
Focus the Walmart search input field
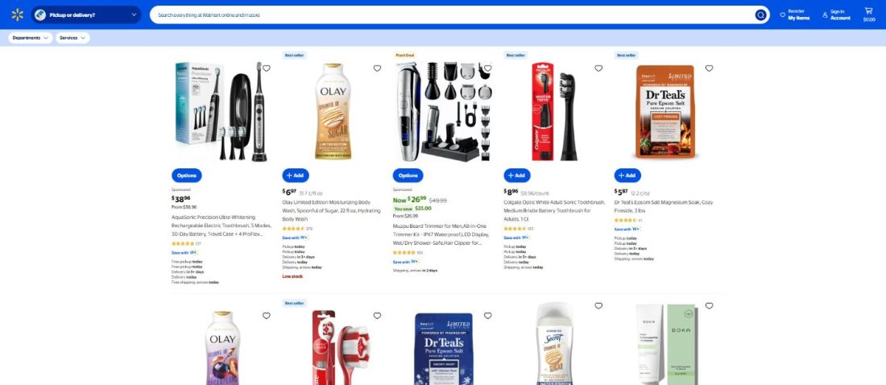tap(452, 14)
